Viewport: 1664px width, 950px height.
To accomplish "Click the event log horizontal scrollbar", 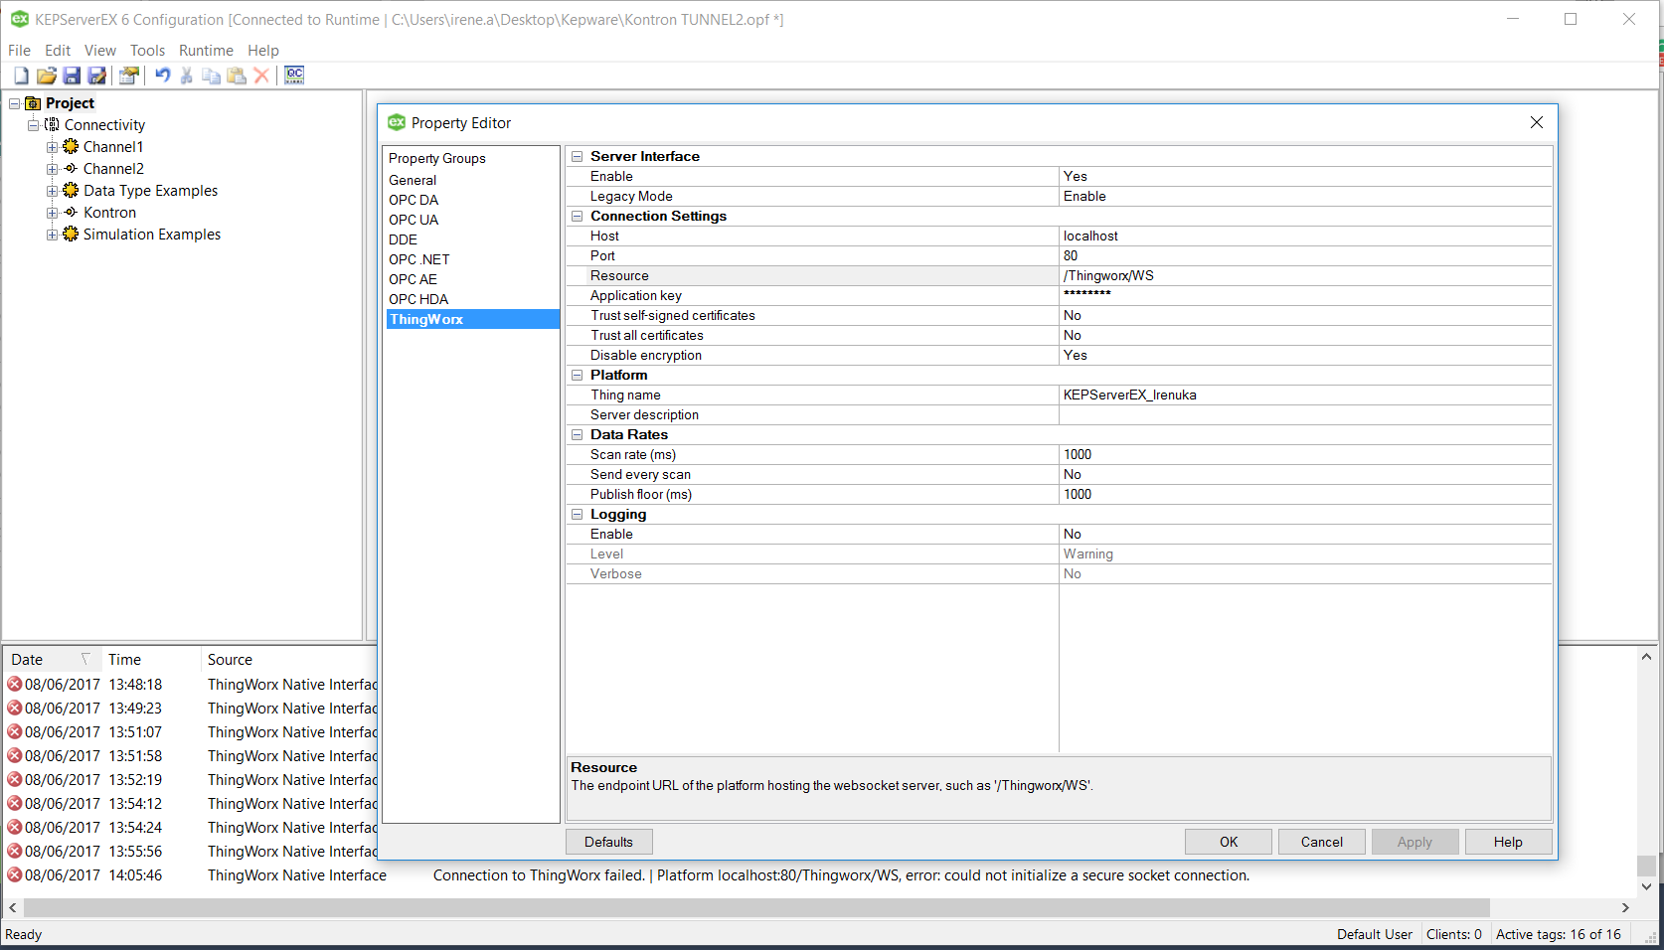I will [756, 907].
